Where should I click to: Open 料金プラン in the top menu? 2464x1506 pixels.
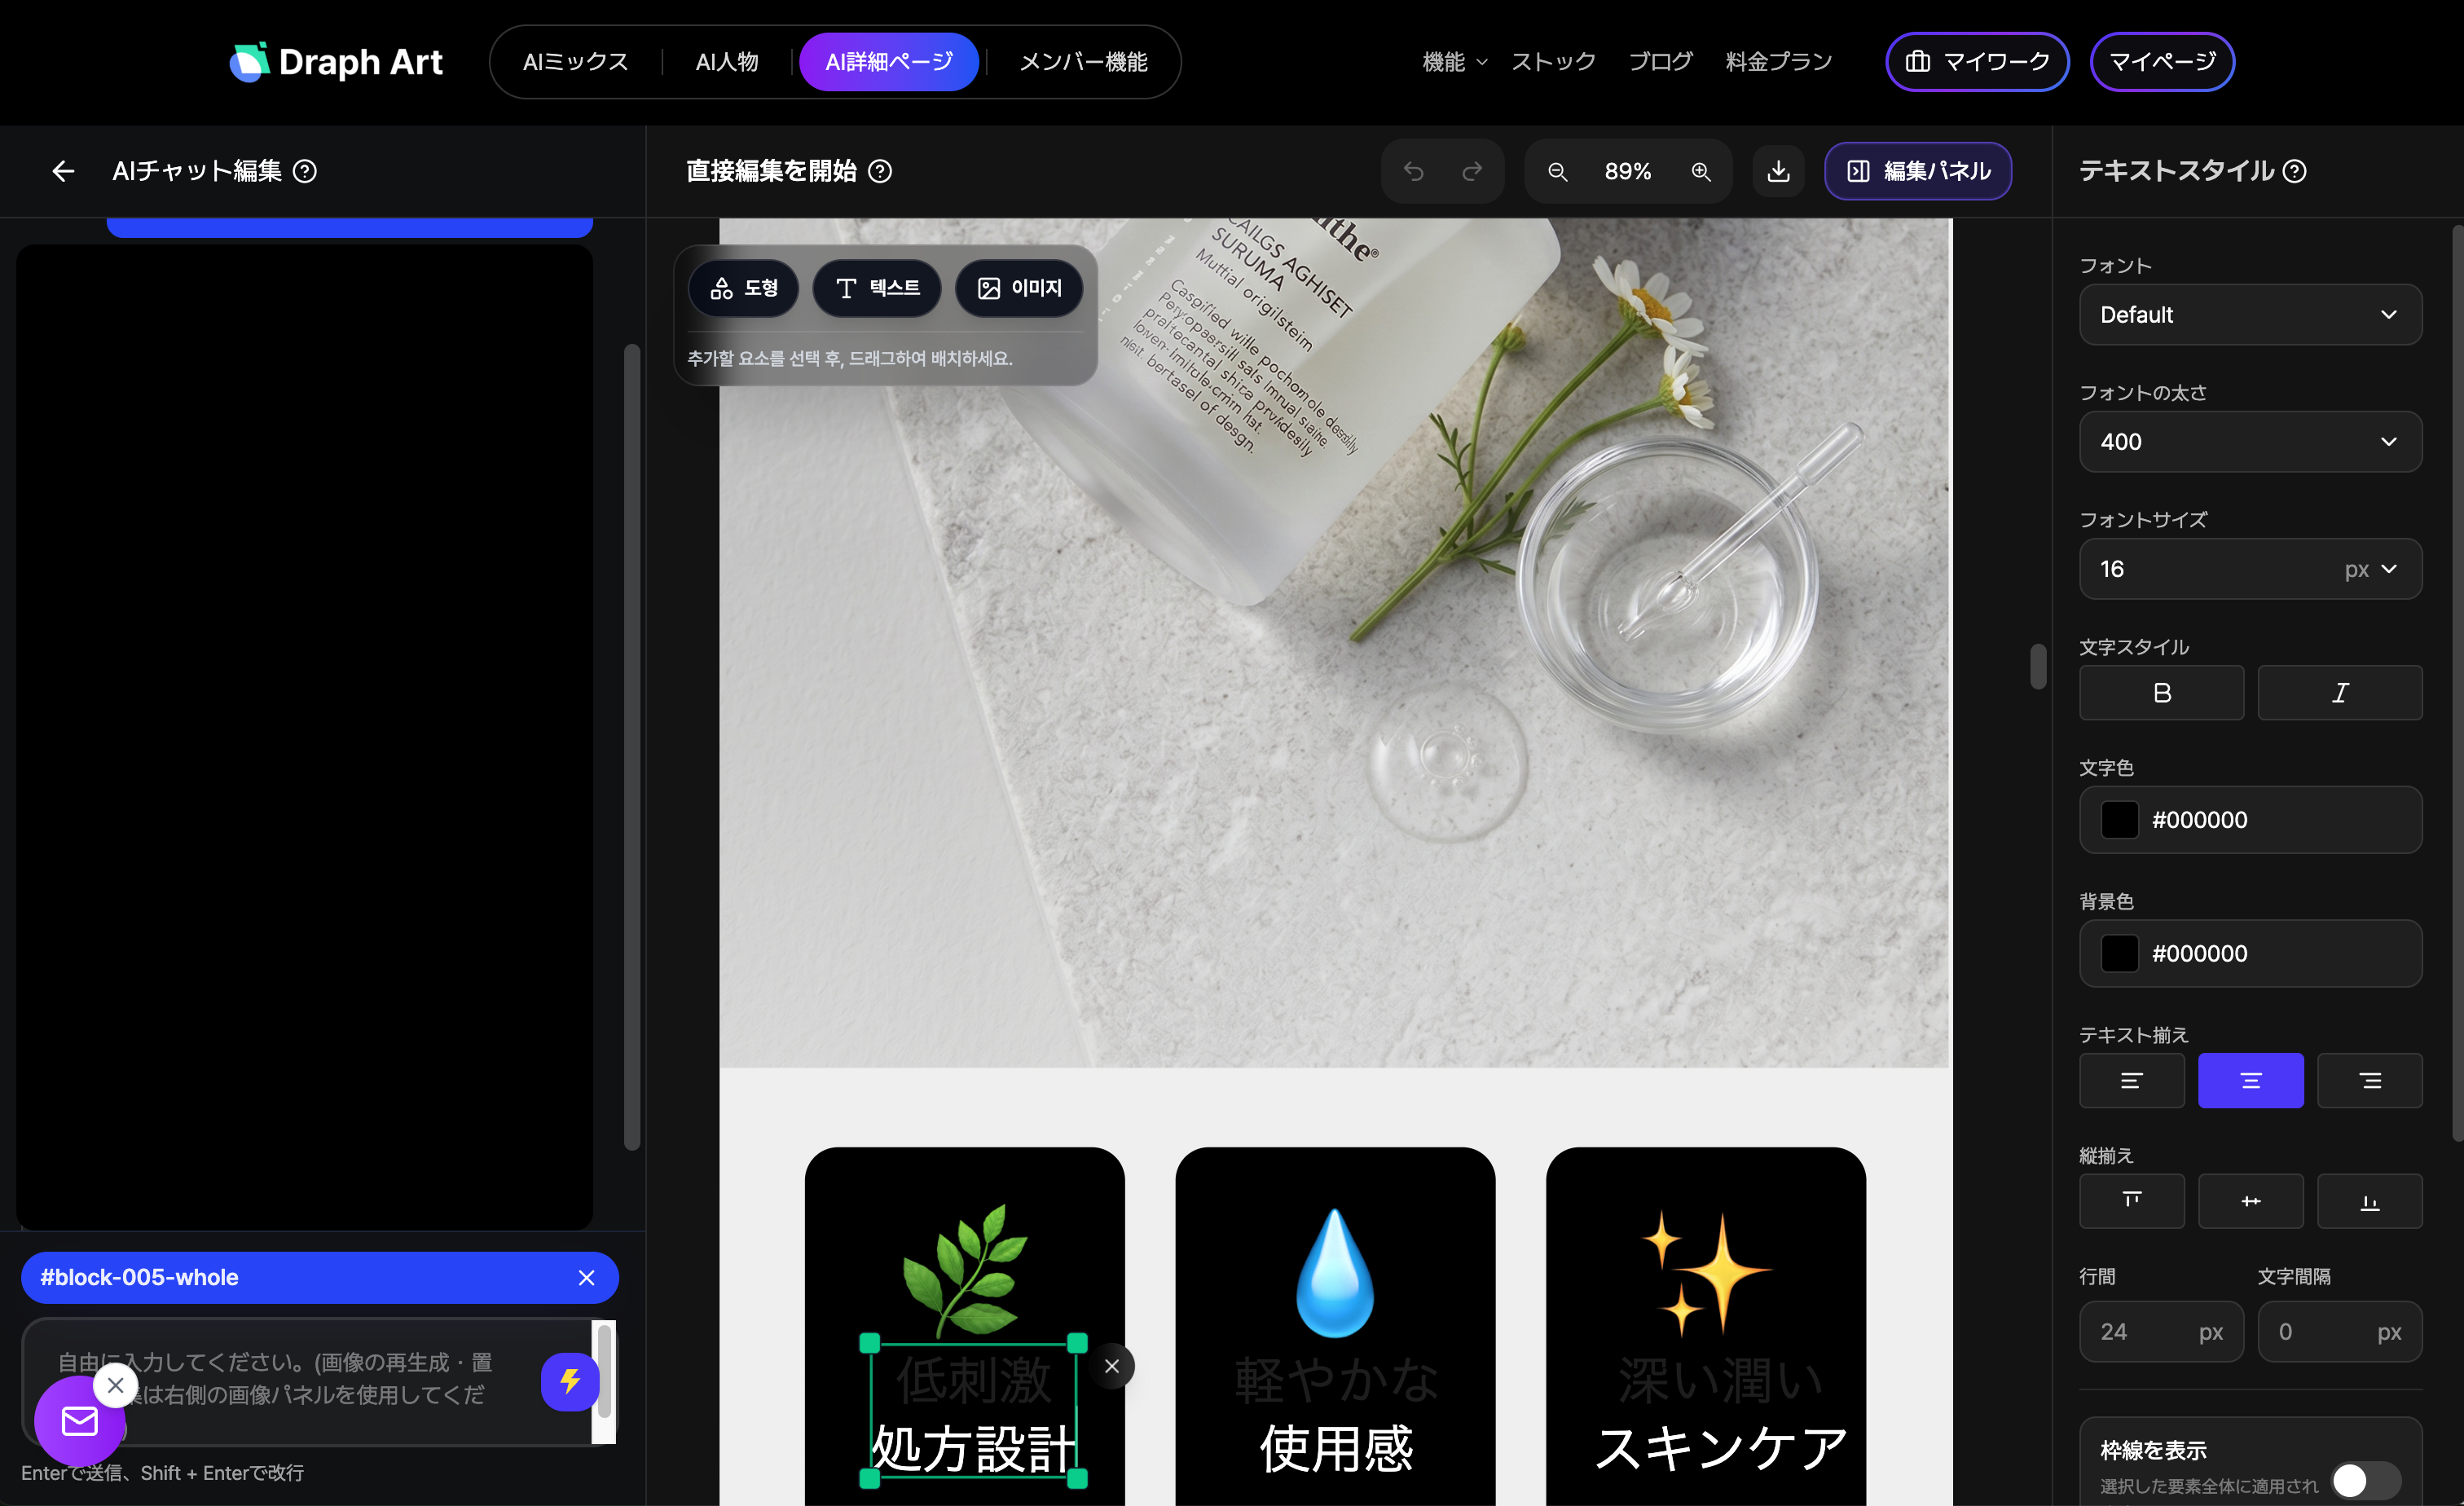point(1778,62)
